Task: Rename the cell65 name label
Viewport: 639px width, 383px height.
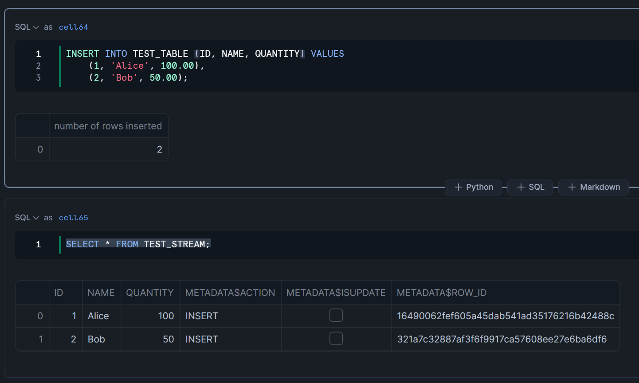Action: pyautogui.click(x=74, y=218)
